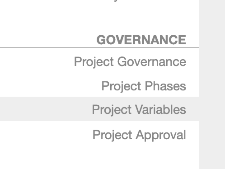Click the partially visible item above GOVERNANCE

pos(116,1)
